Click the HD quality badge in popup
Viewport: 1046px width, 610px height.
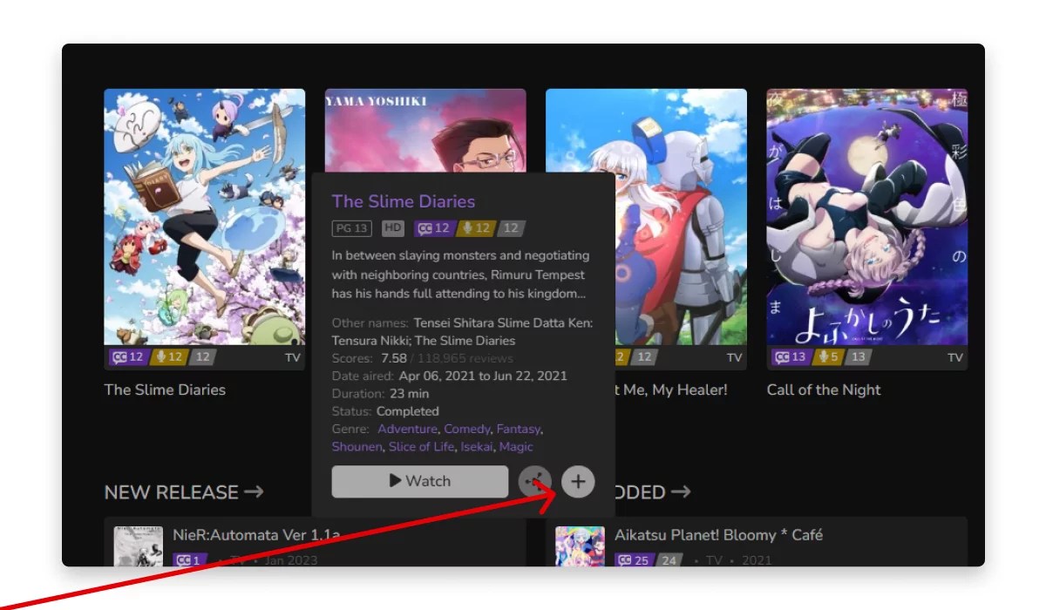click(393, 228)
